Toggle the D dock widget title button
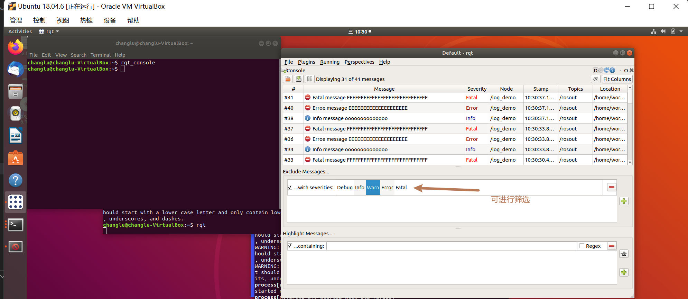The height and width of the screenshot is (299, 688). (595, 70)
